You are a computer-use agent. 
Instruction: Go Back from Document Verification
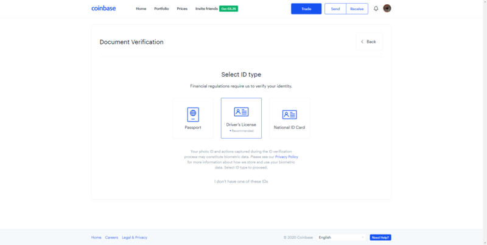370,41
